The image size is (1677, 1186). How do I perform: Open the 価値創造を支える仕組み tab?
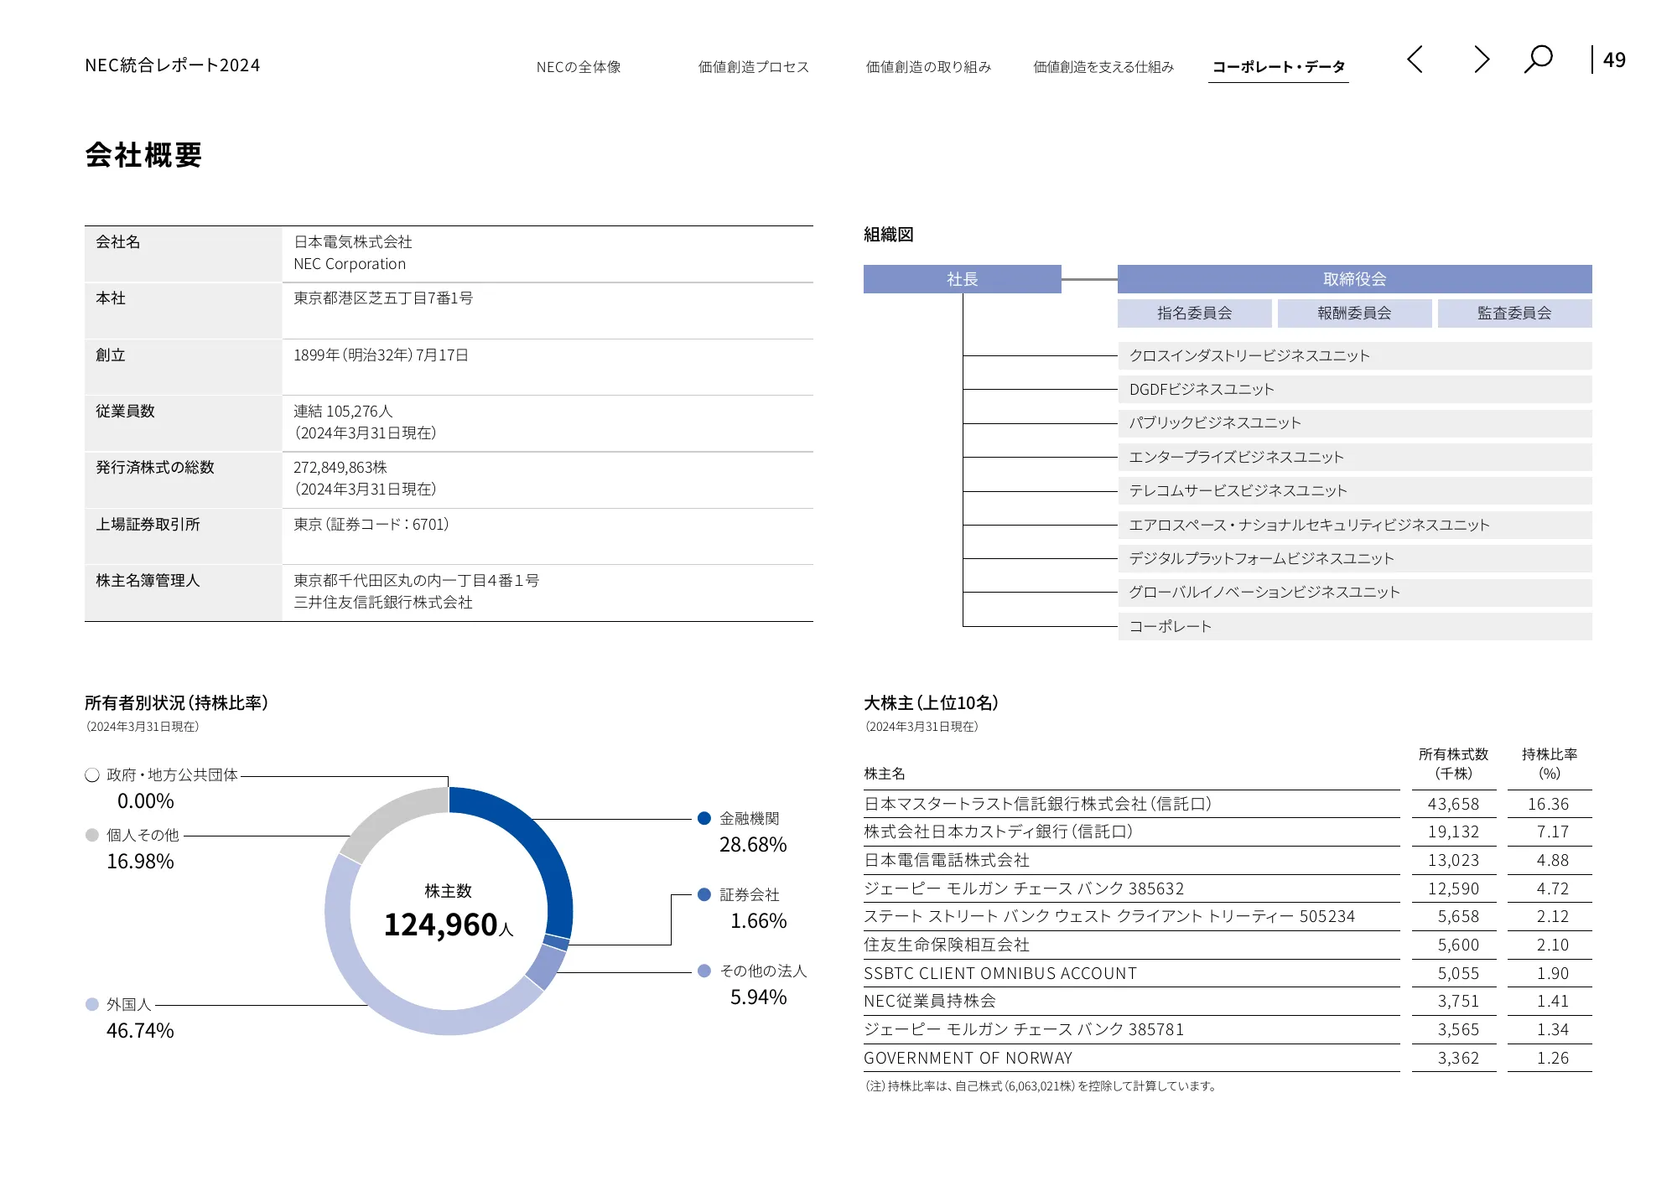coord(1103,67)
